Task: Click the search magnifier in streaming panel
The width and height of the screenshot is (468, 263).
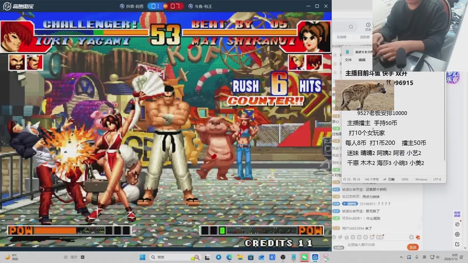Action: pos(351,27)
